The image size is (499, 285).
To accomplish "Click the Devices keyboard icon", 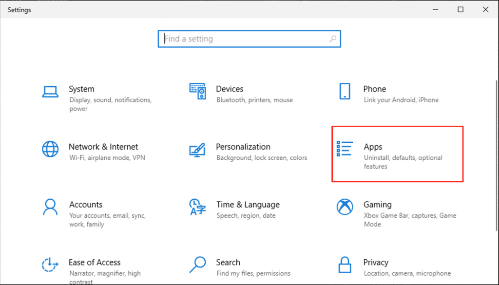I will click(197, 91).
